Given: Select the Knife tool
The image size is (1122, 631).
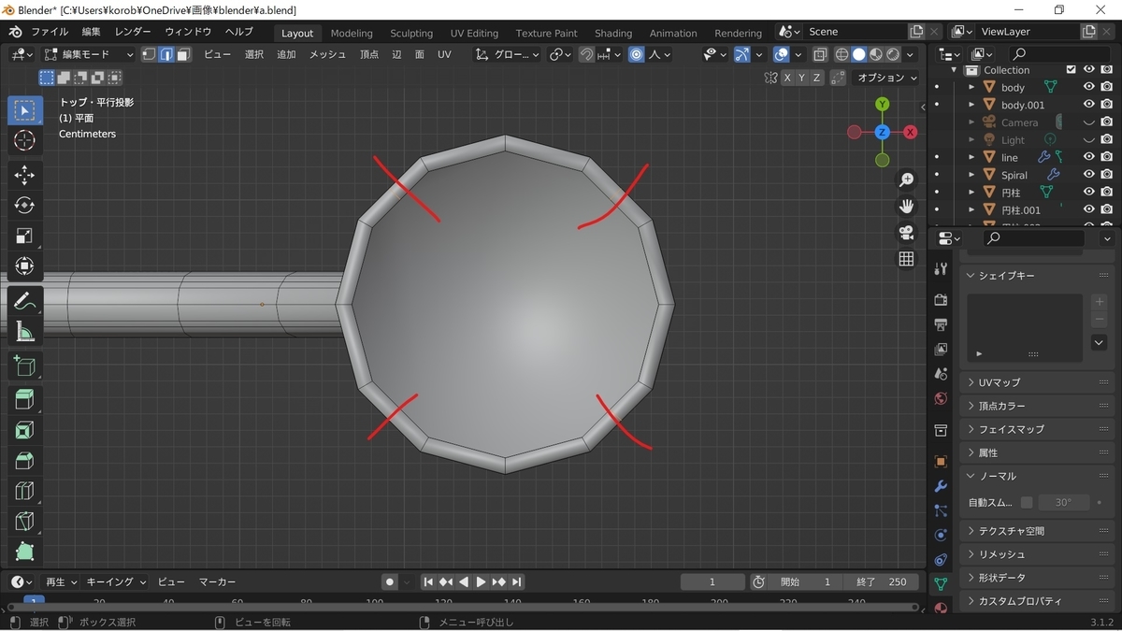Looking at the screenshot, I should click(24, 522).
